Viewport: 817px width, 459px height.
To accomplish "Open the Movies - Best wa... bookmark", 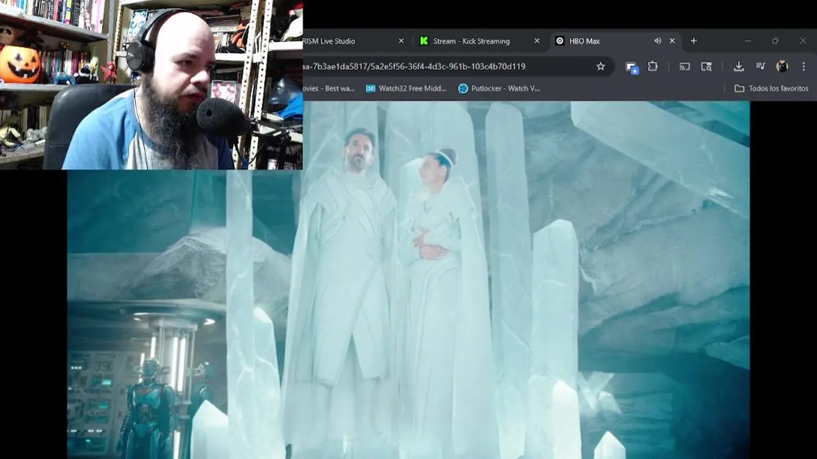I will [x=329, y=89].
